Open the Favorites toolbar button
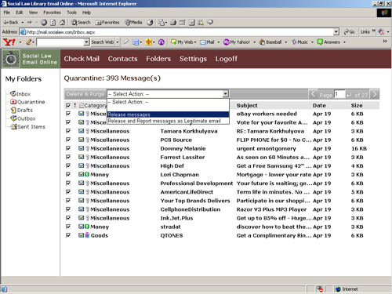 tap(107, 23)
